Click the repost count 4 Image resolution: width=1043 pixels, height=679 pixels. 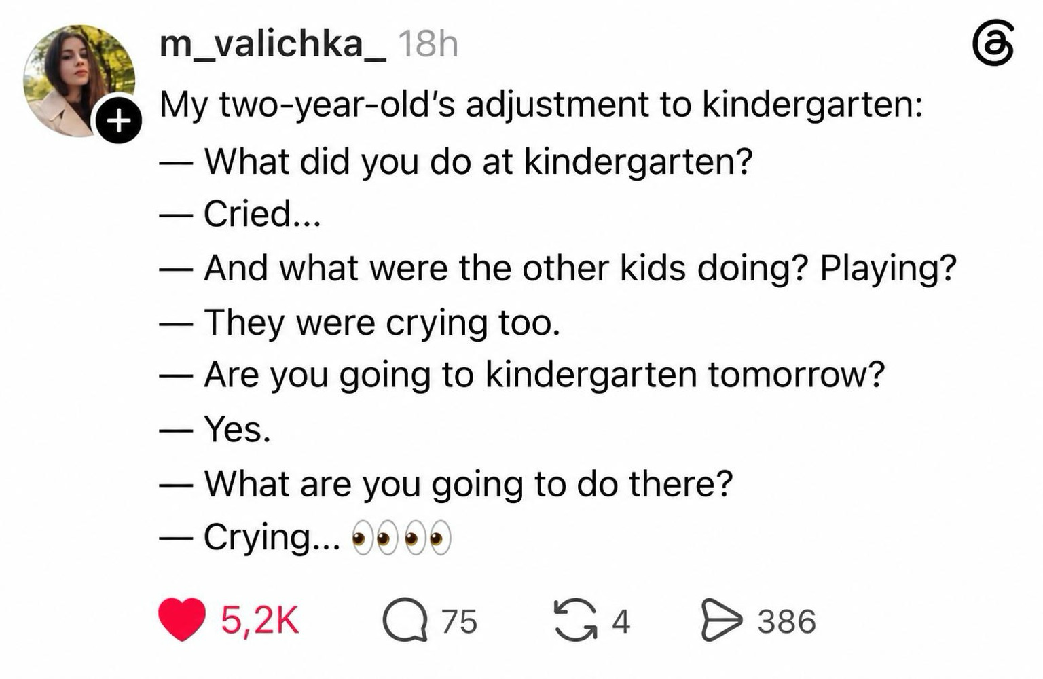click(x=621, y=621)
